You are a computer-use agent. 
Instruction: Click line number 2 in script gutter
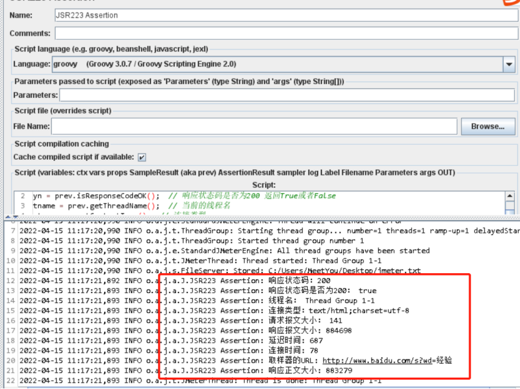[x=23, y=196]
